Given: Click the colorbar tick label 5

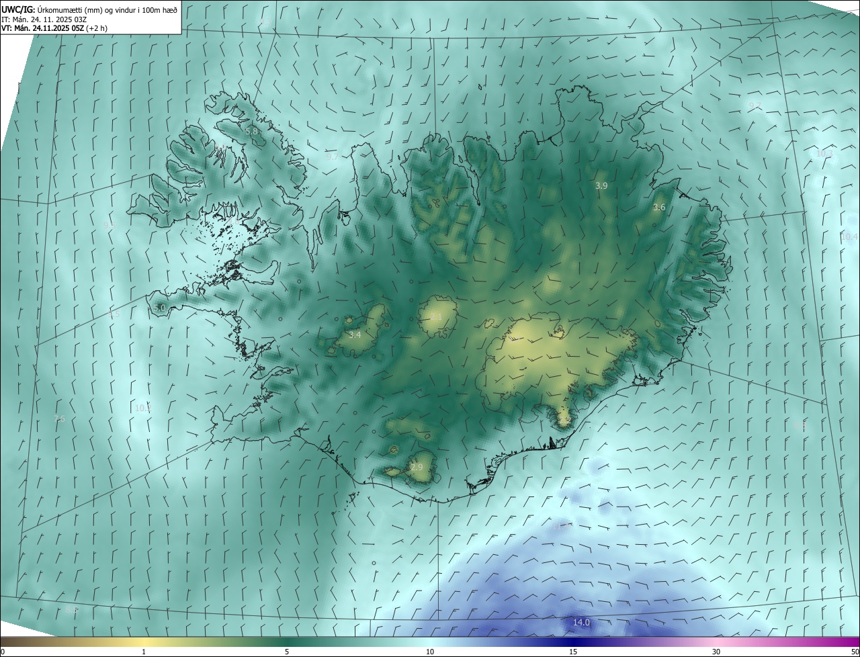Looking at the screenshot, I should pyautogui.click(x=287, y=652).
